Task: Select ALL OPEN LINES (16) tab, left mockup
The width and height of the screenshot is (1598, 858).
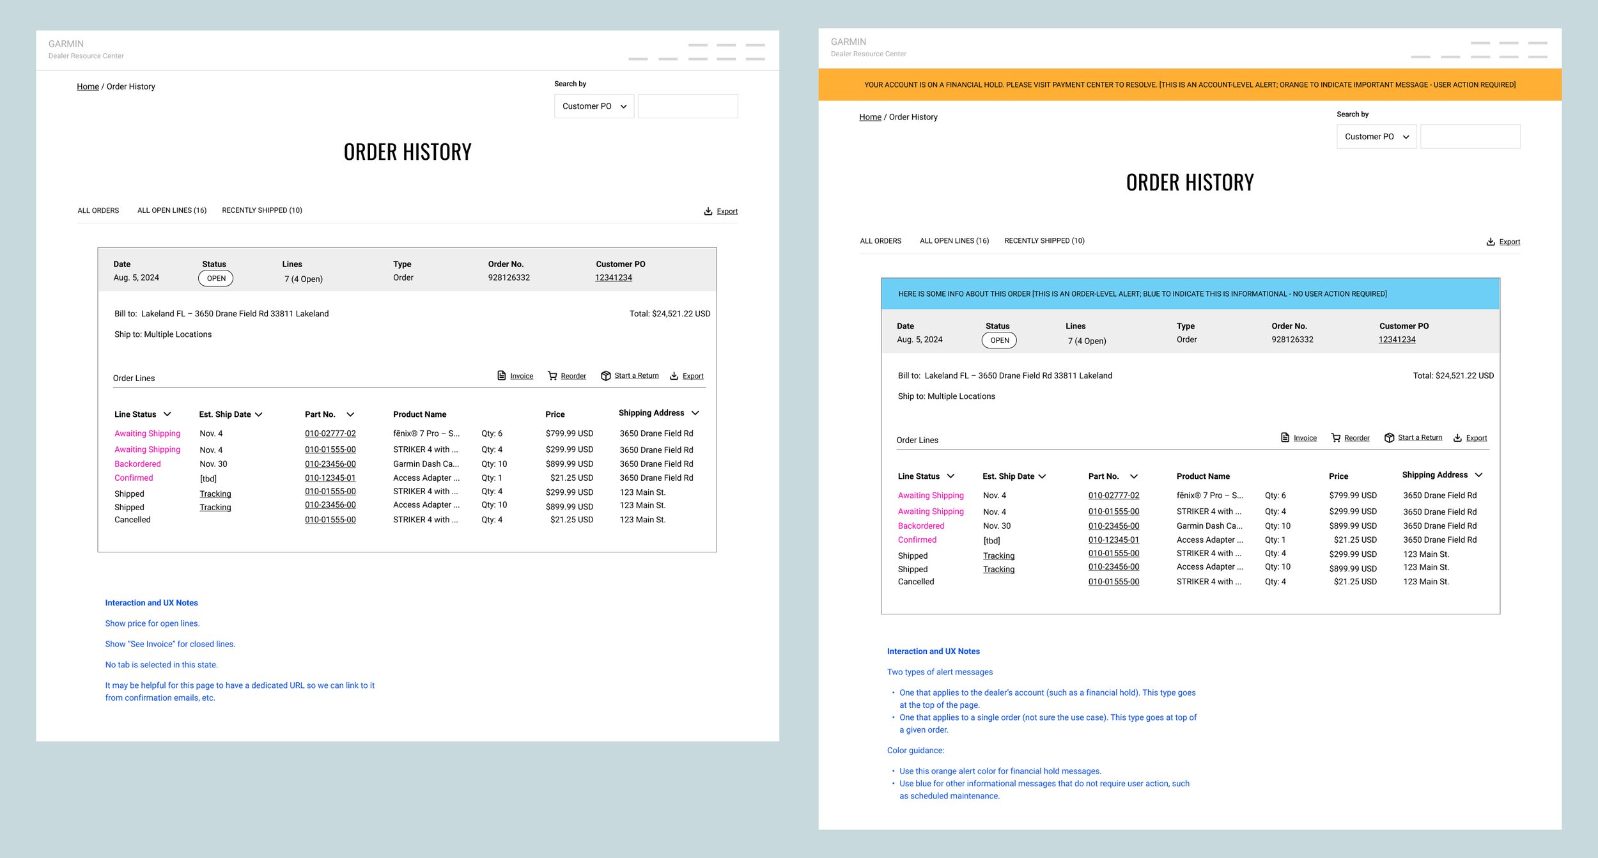Action: pos(172,210)
